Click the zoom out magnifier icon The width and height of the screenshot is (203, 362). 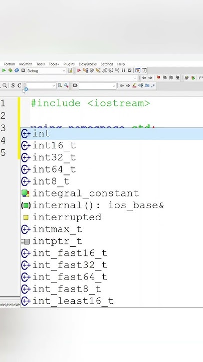(x=5, y=85)
